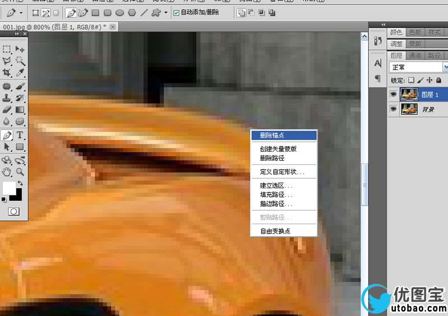Select the Type tool

20,135
